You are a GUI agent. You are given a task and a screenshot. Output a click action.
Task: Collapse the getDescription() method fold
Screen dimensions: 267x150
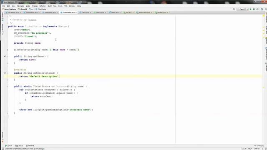pos(8,73)
